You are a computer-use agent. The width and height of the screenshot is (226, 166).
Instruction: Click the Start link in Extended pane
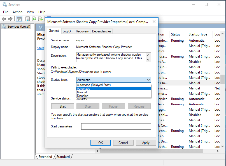41,48
